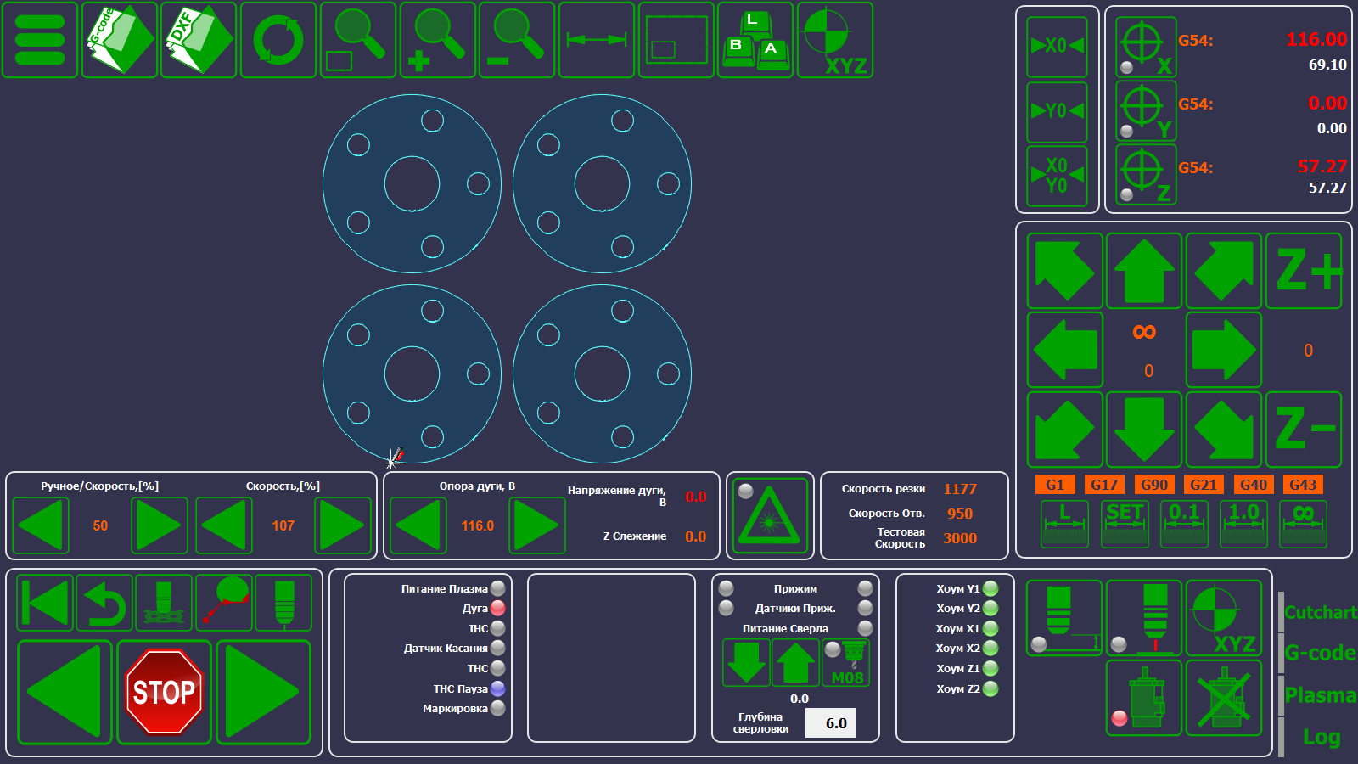Click the zoom out magnifier icon
The width and height of the screenshot is (1358, 764).
click(x=516, y=40)
